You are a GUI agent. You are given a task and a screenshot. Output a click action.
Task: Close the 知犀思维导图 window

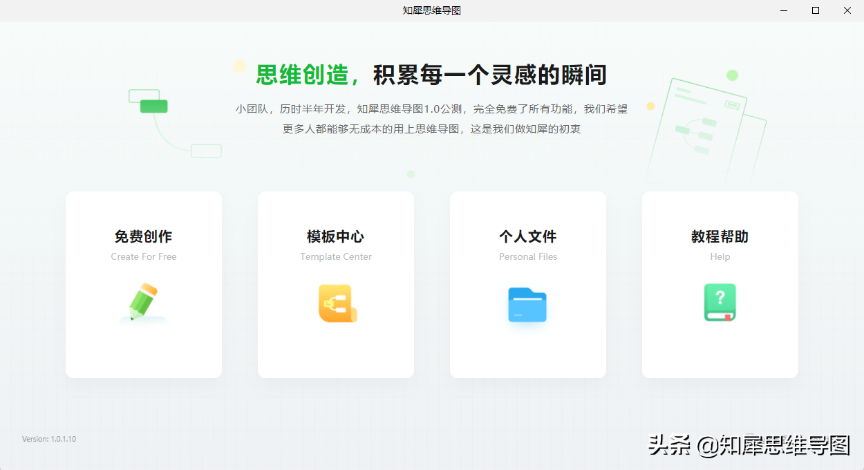click(847, 10)
